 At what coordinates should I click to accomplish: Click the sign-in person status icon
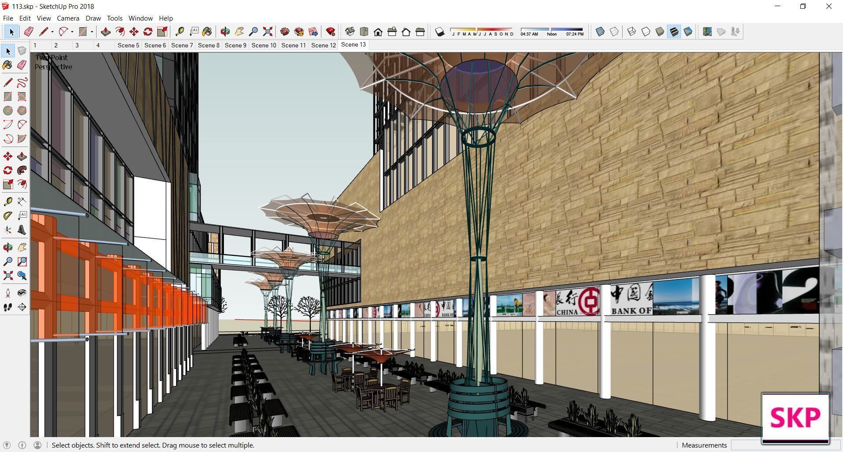(x=38, y=445)
